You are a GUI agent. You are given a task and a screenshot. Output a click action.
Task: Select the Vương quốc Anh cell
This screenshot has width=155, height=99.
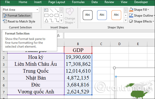(x=36, y=92)
